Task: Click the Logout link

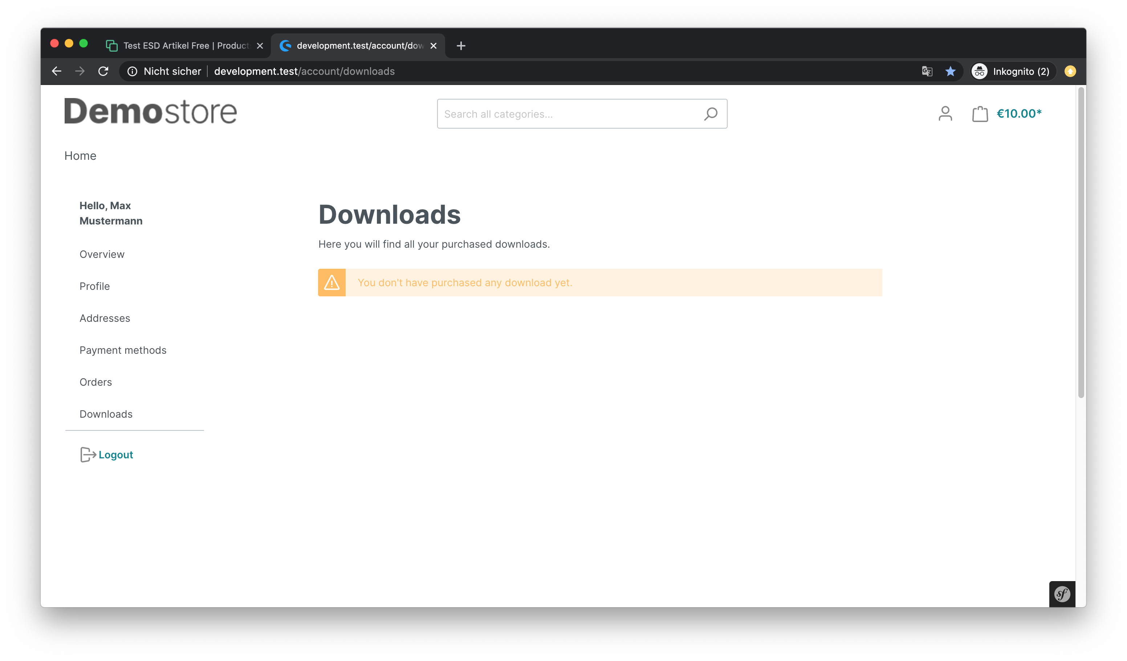Action: [x=115, y=455]
